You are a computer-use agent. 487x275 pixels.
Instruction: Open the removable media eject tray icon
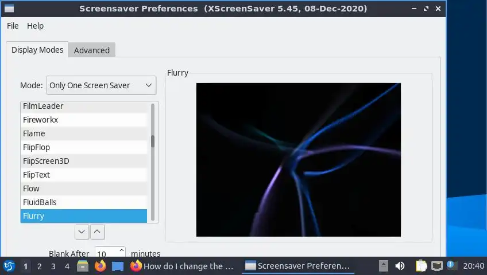point(384,266)
